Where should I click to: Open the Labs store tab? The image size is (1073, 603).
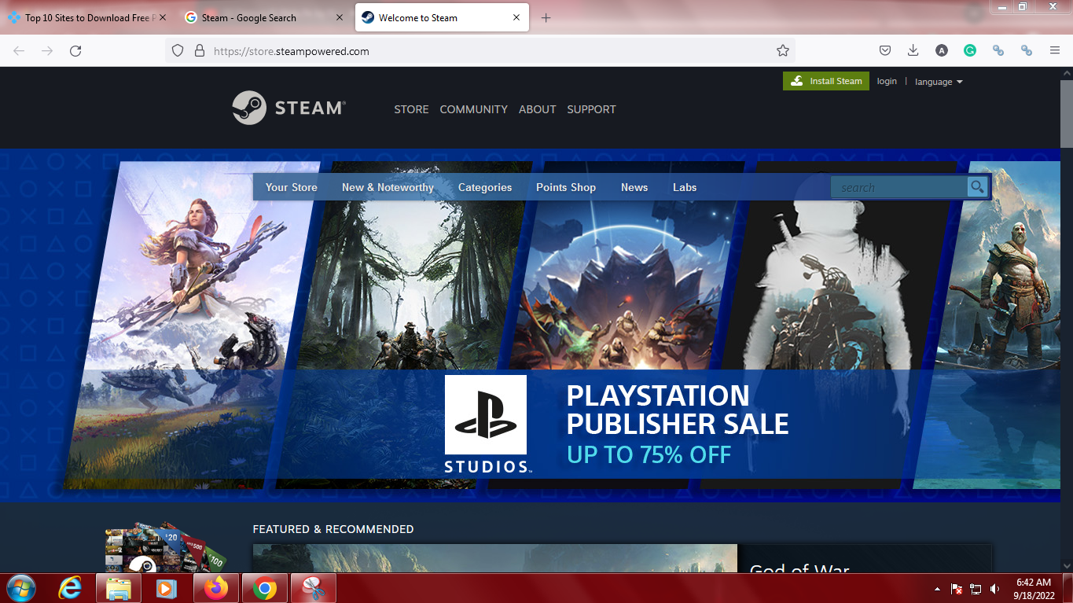coord(685,187)
